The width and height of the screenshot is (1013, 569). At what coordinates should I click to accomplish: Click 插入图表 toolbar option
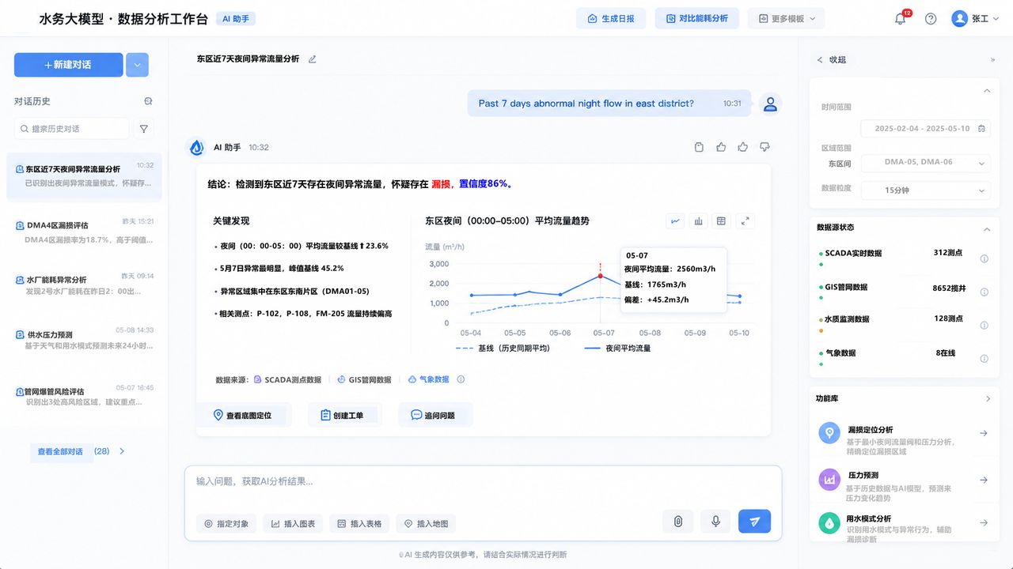pyautogui.click(x=293, y=523)
